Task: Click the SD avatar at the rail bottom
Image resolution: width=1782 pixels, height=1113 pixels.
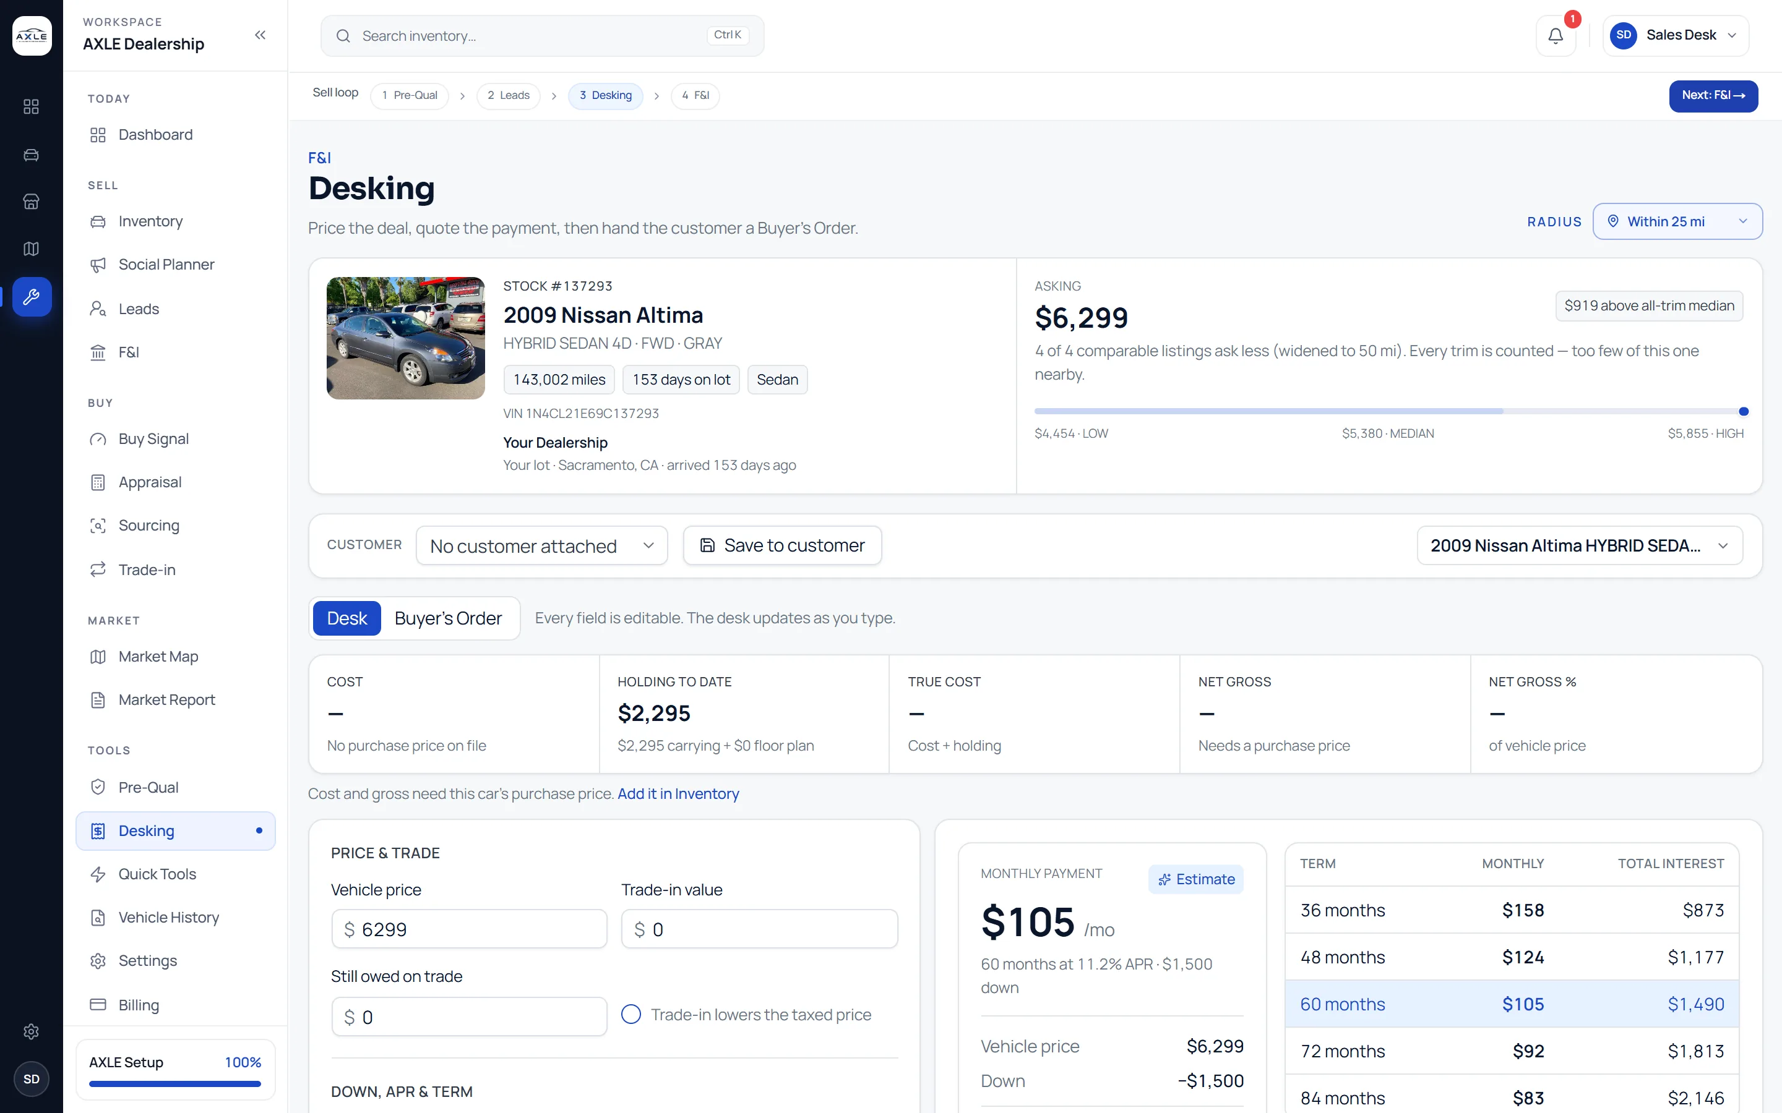Action: coord(31,1079)
